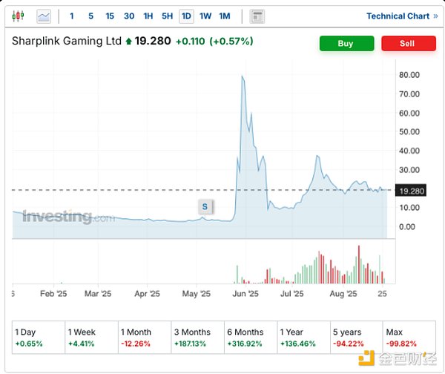Switch to 1H interval
Viewport: 445px width, 374px height.
click(148, 16)
